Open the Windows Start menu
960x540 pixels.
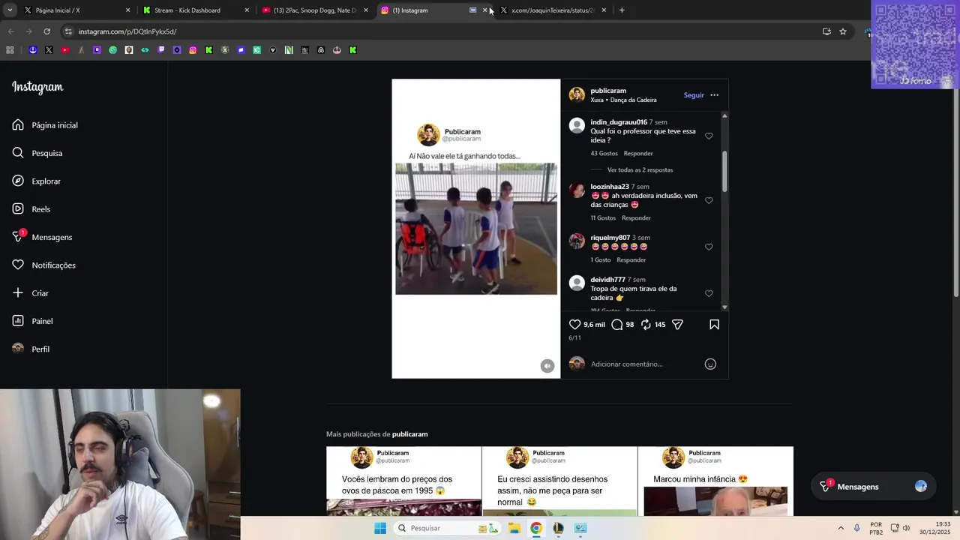pyautogui.click(x=380, y=528)
